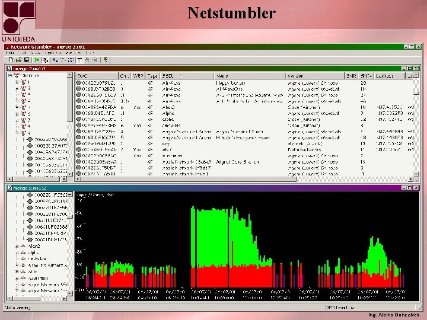Expand channel 7 in the Channels tree

[x=17, y=120]
